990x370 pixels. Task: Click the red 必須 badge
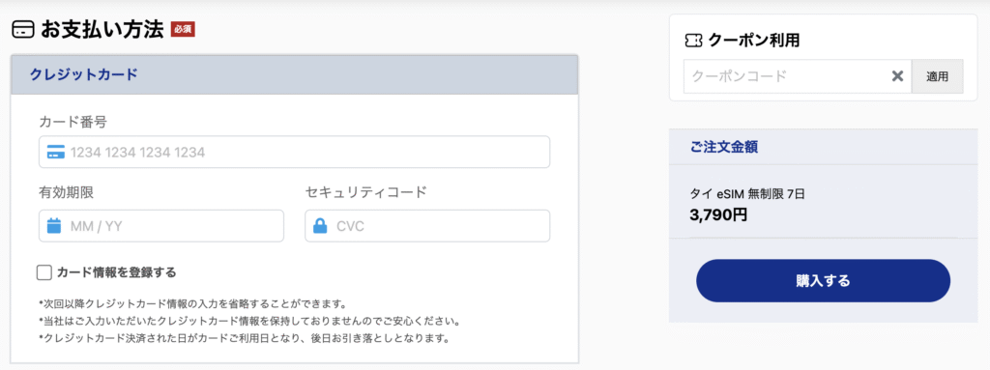pyautogui.click(x=183, y=29)
